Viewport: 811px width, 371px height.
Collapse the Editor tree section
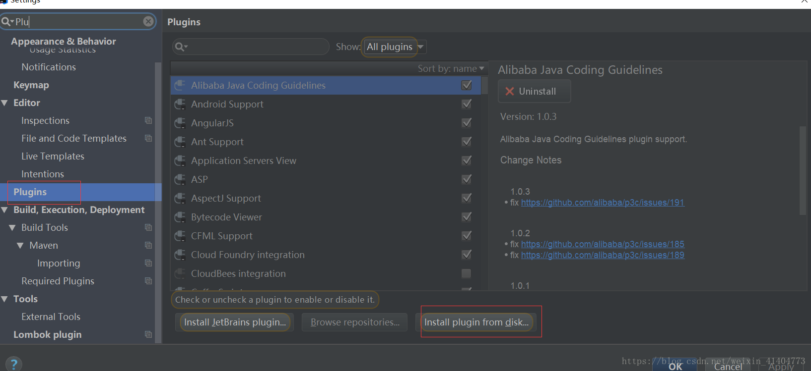pos(5,103)
